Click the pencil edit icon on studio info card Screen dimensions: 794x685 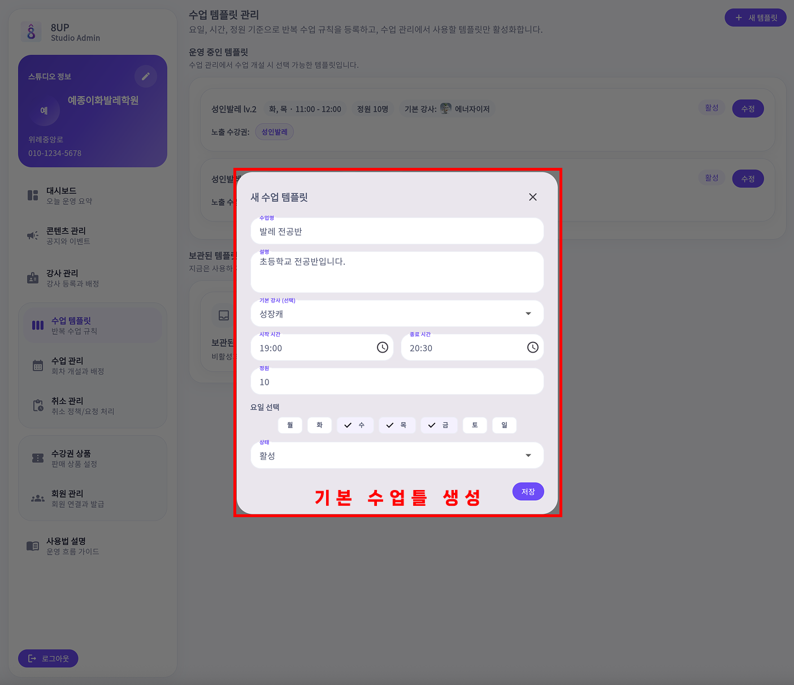(x=146, y=76)
